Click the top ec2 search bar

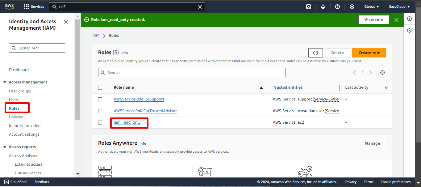[x=127, y=7]
